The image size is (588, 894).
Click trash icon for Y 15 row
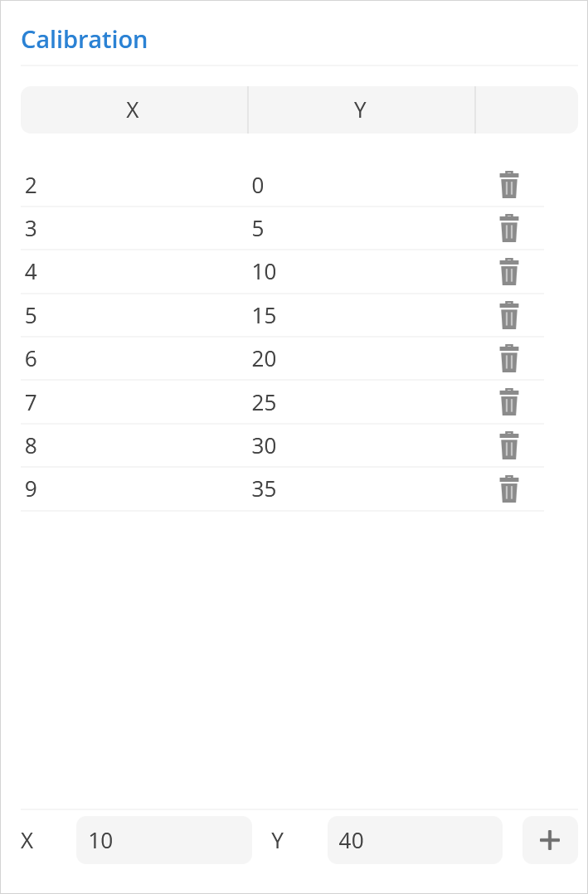click(508, 315)
